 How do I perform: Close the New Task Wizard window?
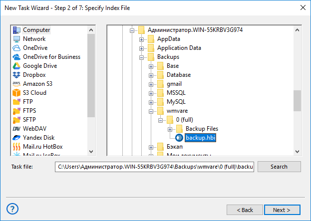coord(303,7)
